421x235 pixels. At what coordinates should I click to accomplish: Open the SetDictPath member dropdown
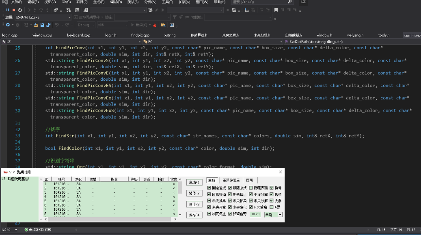[352, 42]
